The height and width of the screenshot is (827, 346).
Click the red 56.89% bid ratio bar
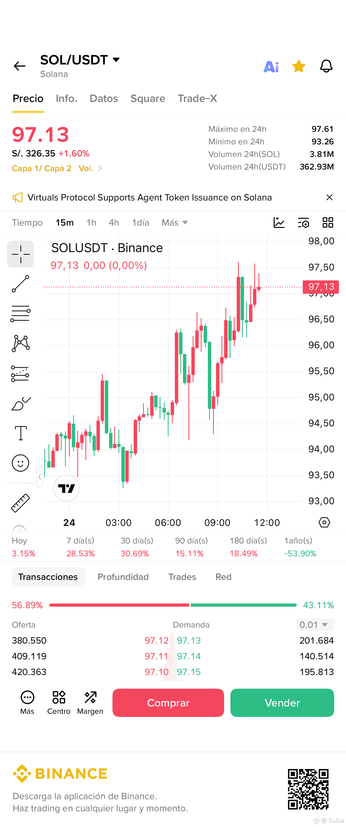[119, 605]
